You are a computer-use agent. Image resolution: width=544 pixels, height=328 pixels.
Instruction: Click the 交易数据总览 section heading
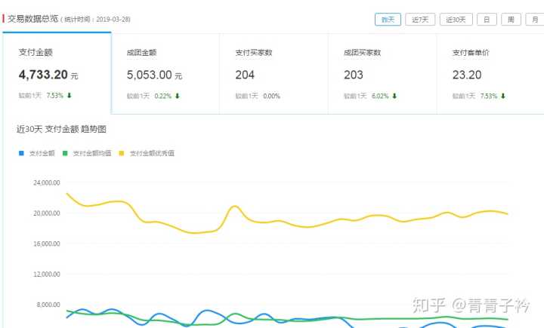(33, 19)
